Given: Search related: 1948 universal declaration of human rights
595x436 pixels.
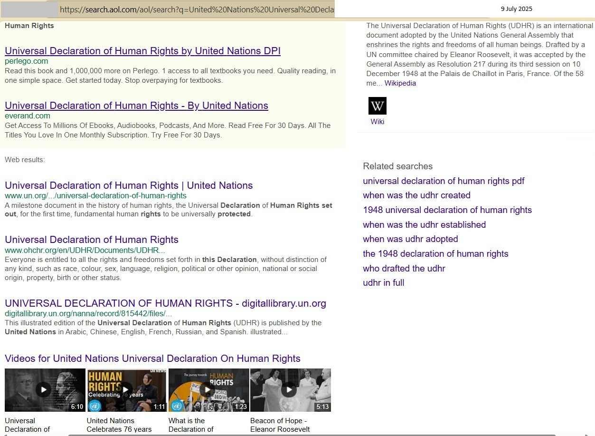Looking at the screenshot, I should [447, 210].
